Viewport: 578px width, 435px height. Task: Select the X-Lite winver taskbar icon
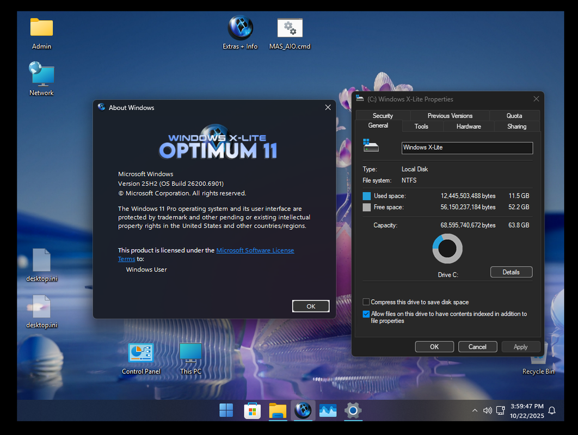point(303,411)
